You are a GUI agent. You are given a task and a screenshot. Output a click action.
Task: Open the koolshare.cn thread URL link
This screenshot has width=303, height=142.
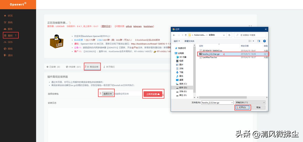[x=151, y=43]
